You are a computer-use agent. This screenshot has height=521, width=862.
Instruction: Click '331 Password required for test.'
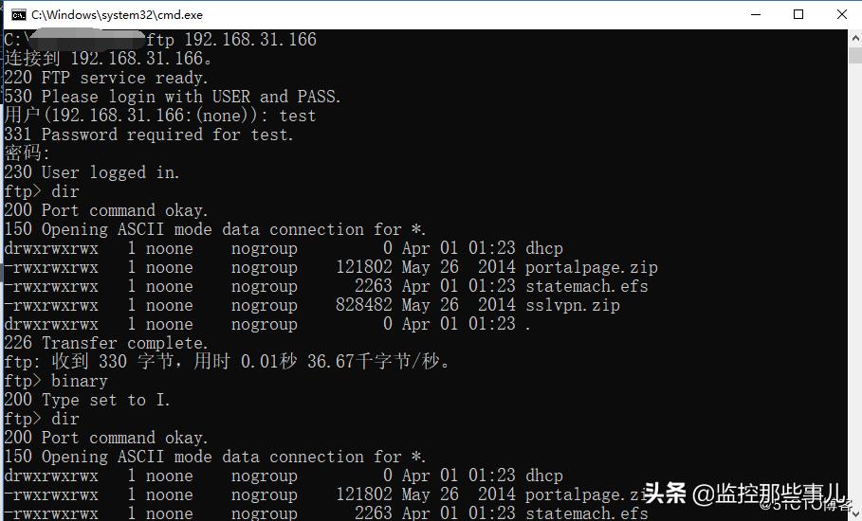coord(149,135)
